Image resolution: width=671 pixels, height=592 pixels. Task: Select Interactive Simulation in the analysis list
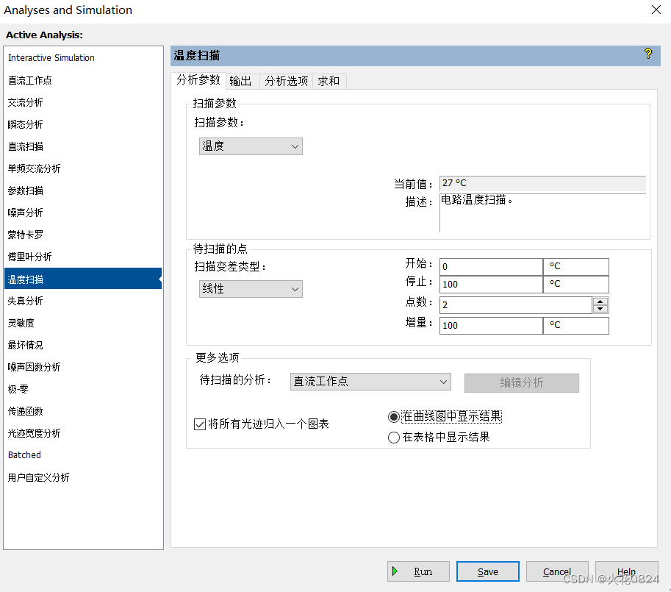(51, 57)
